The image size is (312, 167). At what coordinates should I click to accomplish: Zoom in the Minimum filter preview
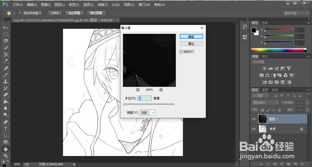point(161,90)
